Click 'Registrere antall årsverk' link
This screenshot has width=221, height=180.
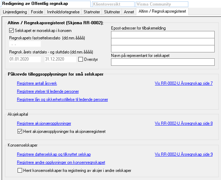[x=37, y=83]
